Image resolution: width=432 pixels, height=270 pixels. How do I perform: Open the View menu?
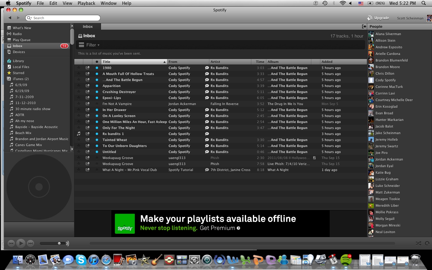pyautogui.click(x=67, y=3)
